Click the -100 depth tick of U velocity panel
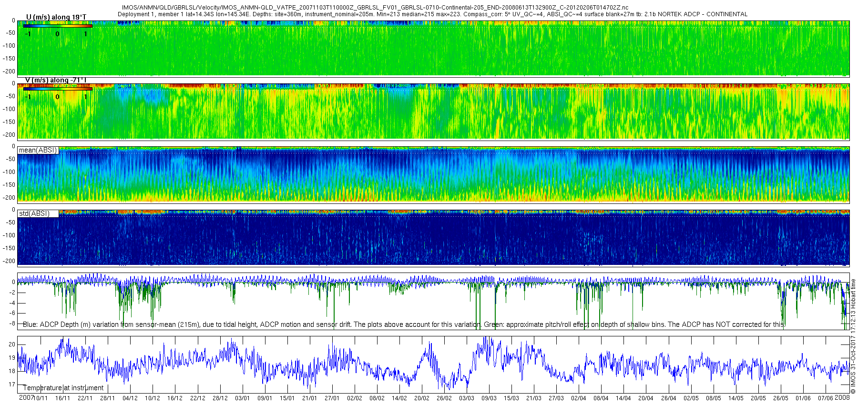The height and width of the screenshot is (405, 858). [9, 46]
